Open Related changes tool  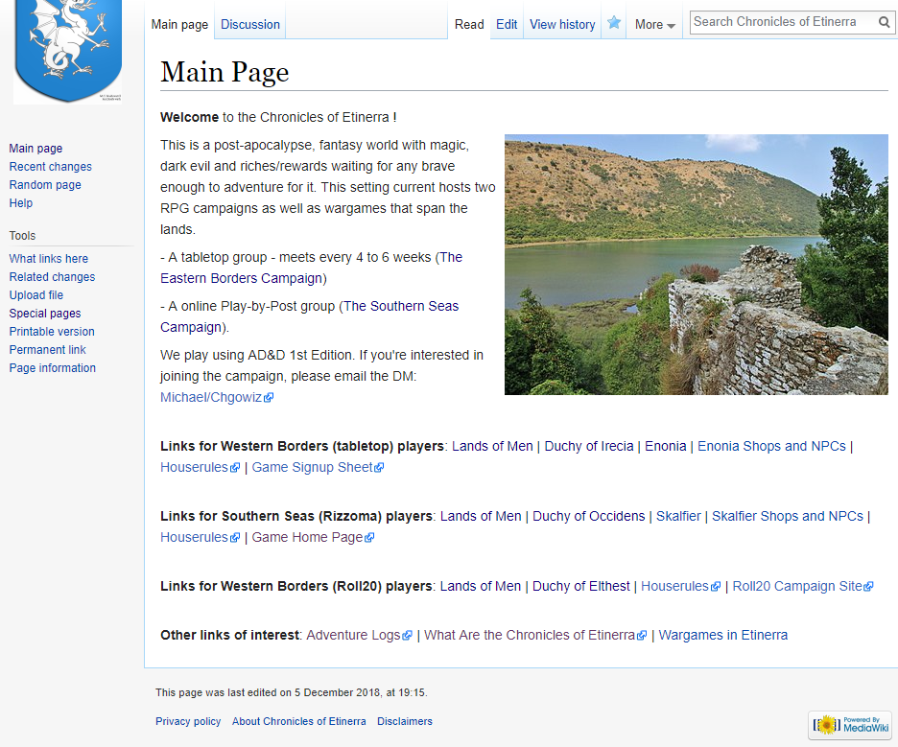[52, 277]
